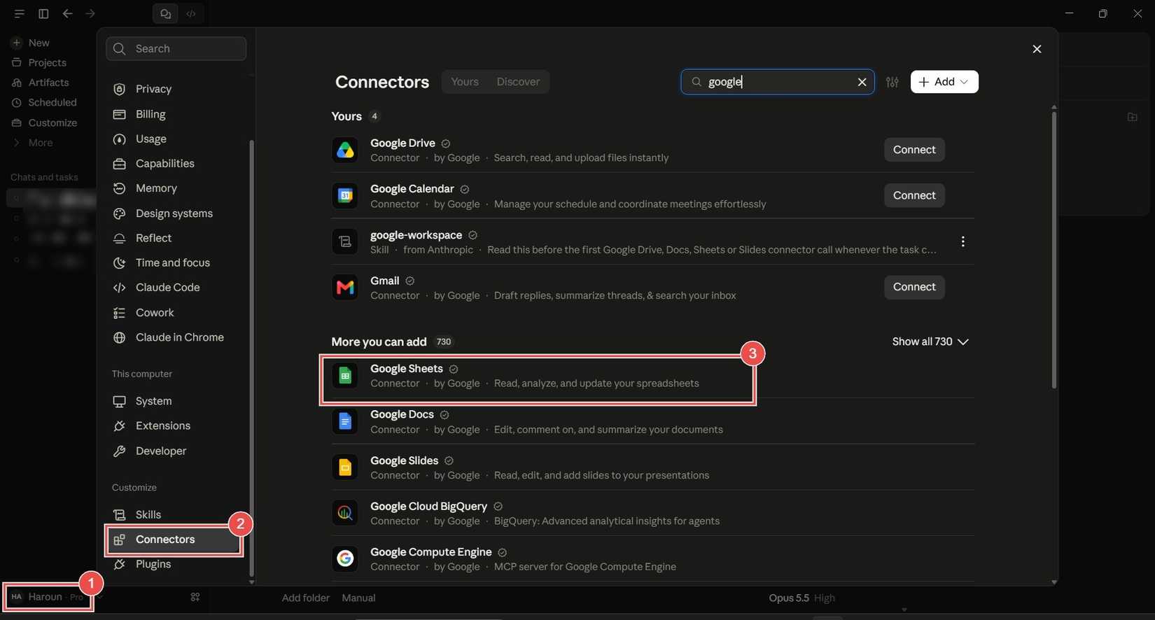Connect the Gmail connector
The image size is (1155, 620).
click(914, 287)
